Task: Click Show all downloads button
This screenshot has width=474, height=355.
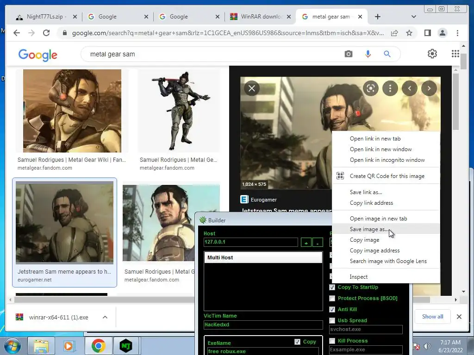Action: coord(432,317)
